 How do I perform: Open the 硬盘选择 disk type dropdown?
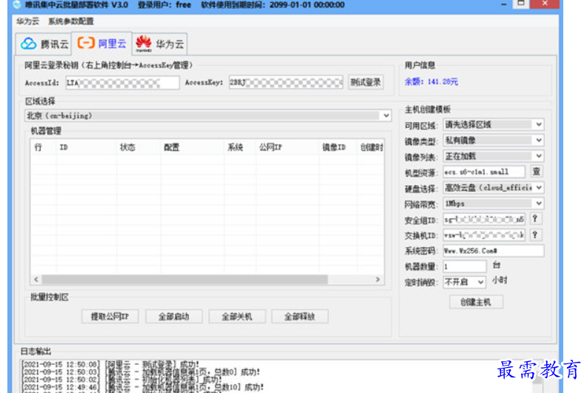(538, 188)
